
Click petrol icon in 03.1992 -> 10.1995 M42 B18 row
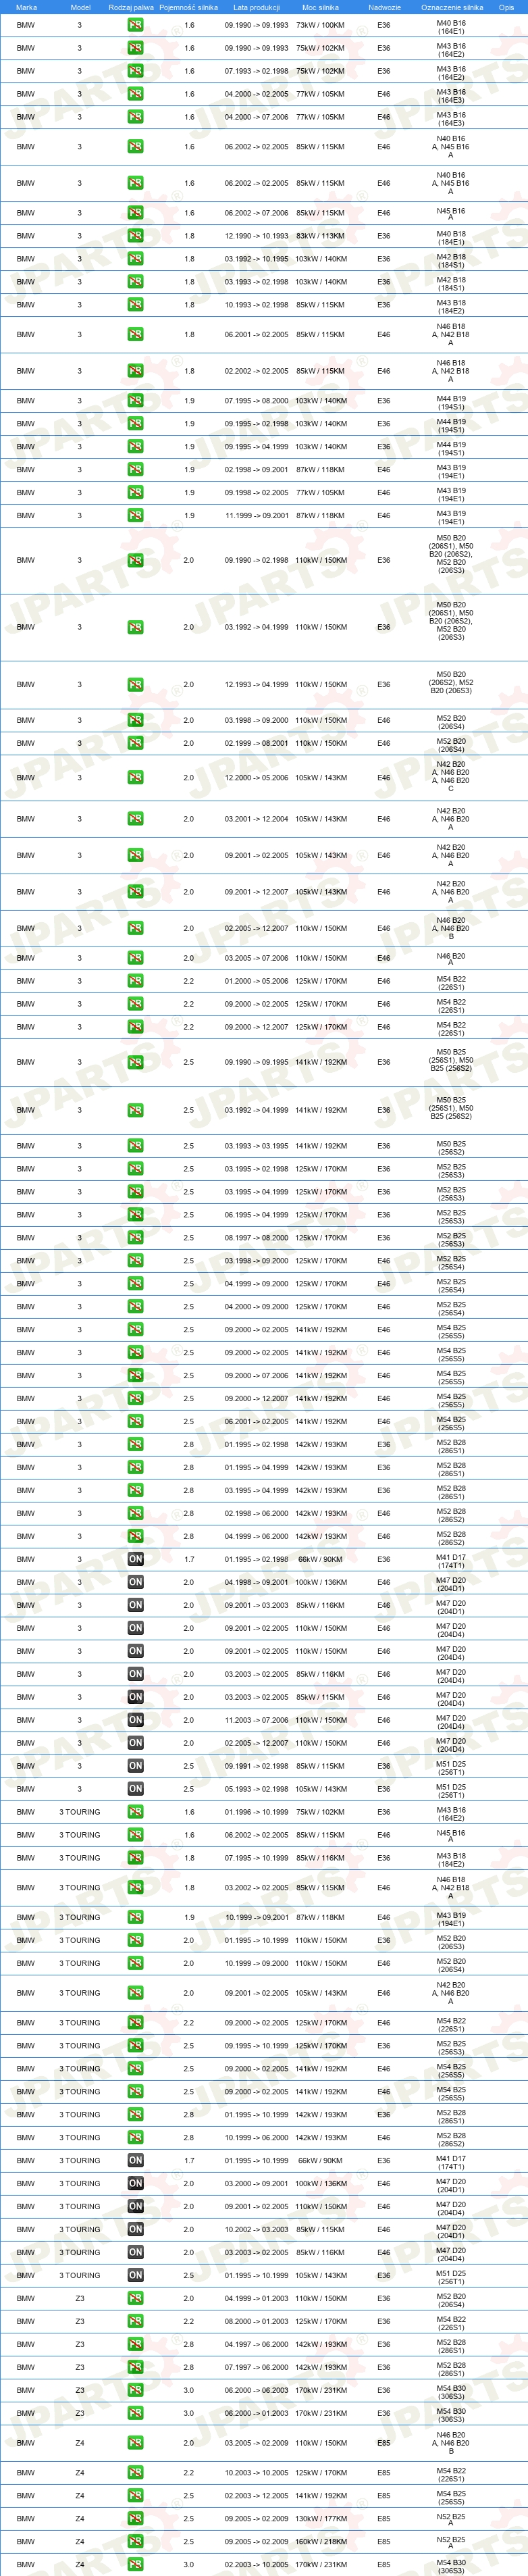pos(135,259)
